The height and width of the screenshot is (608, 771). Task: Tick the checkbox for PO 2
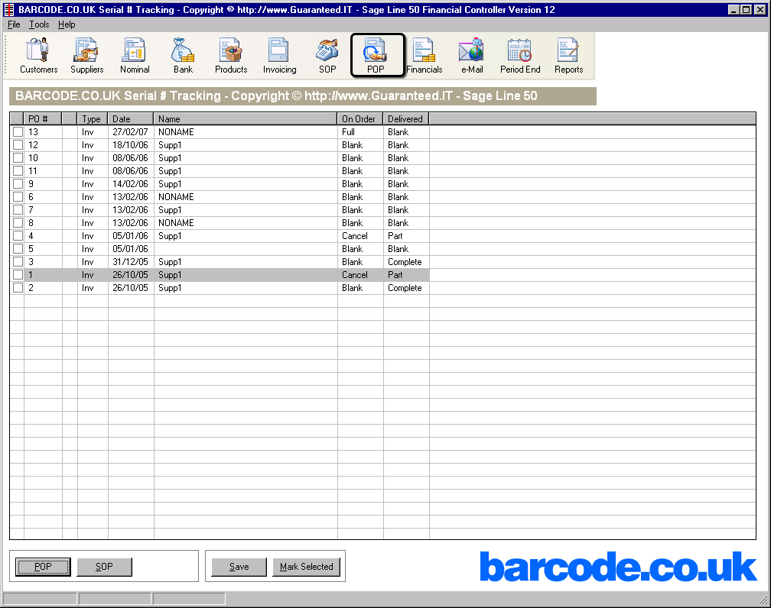coord(18,288)
